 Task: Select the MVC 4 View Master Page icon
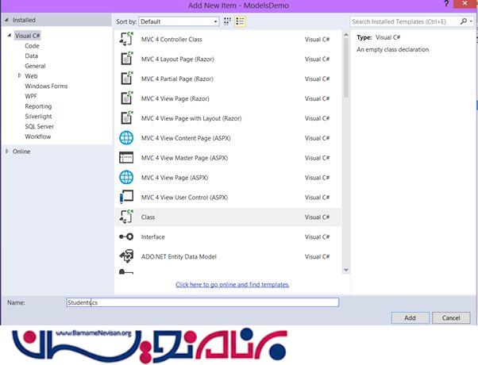pyautogui.click(x=126, y=157)
